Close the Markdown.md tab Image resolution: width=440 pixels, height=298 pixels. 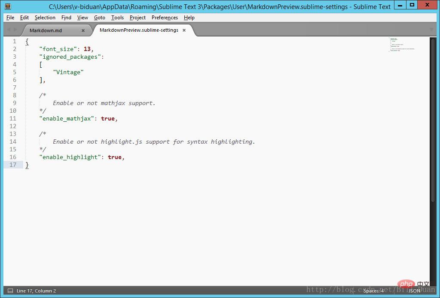click(x=83, y=30)
